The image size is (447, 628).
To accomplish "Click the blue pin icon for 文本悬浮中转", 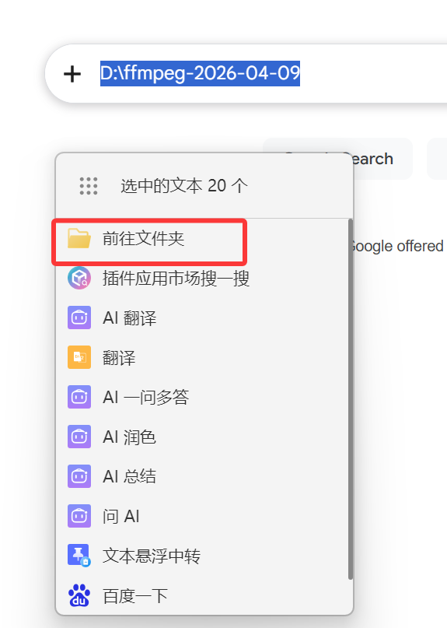I will 79,556.
